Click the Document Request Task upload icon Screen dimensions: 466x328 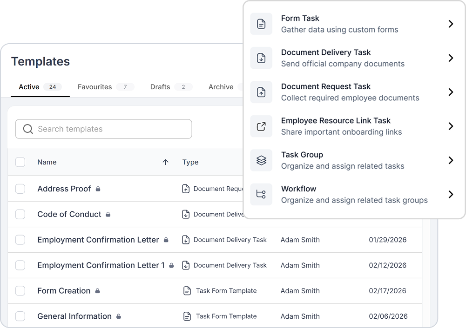261,92
